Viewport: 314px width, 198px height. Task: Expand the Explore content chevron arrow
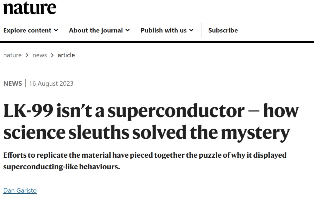tap(56, 30)
